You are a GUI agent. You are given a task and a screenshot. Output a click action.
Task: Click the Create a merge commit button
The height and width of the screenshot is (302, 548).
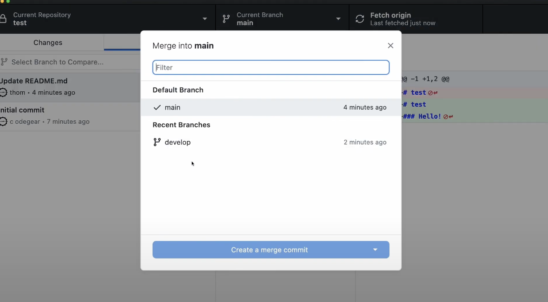point(270,250)
